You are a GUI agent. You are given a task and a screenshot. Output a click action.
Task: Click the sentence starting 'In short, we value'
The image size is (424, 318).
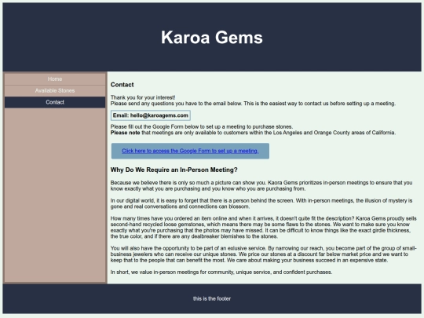(221, 272)
